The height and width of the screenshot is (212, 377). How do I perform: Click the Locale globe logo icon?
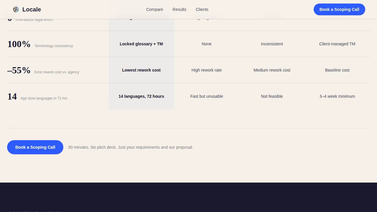16,9
